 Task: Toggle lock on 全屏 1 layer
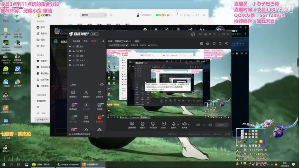74,65
